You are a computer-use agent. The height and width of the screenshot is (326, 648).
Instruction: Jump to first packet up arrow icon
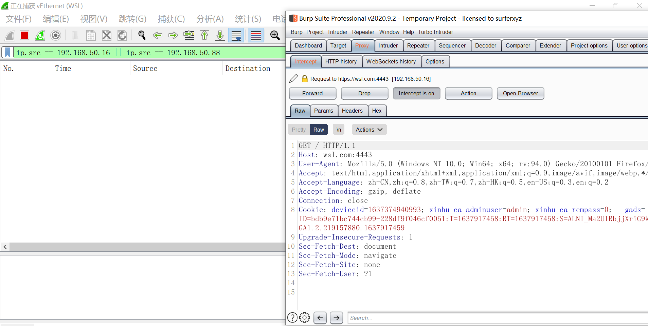click(x=204, y=35)
